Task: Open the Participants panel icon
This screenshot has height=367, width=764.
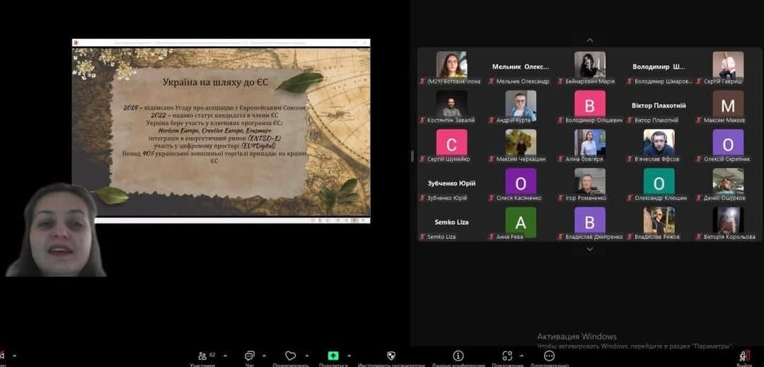Action: [203, 356]
